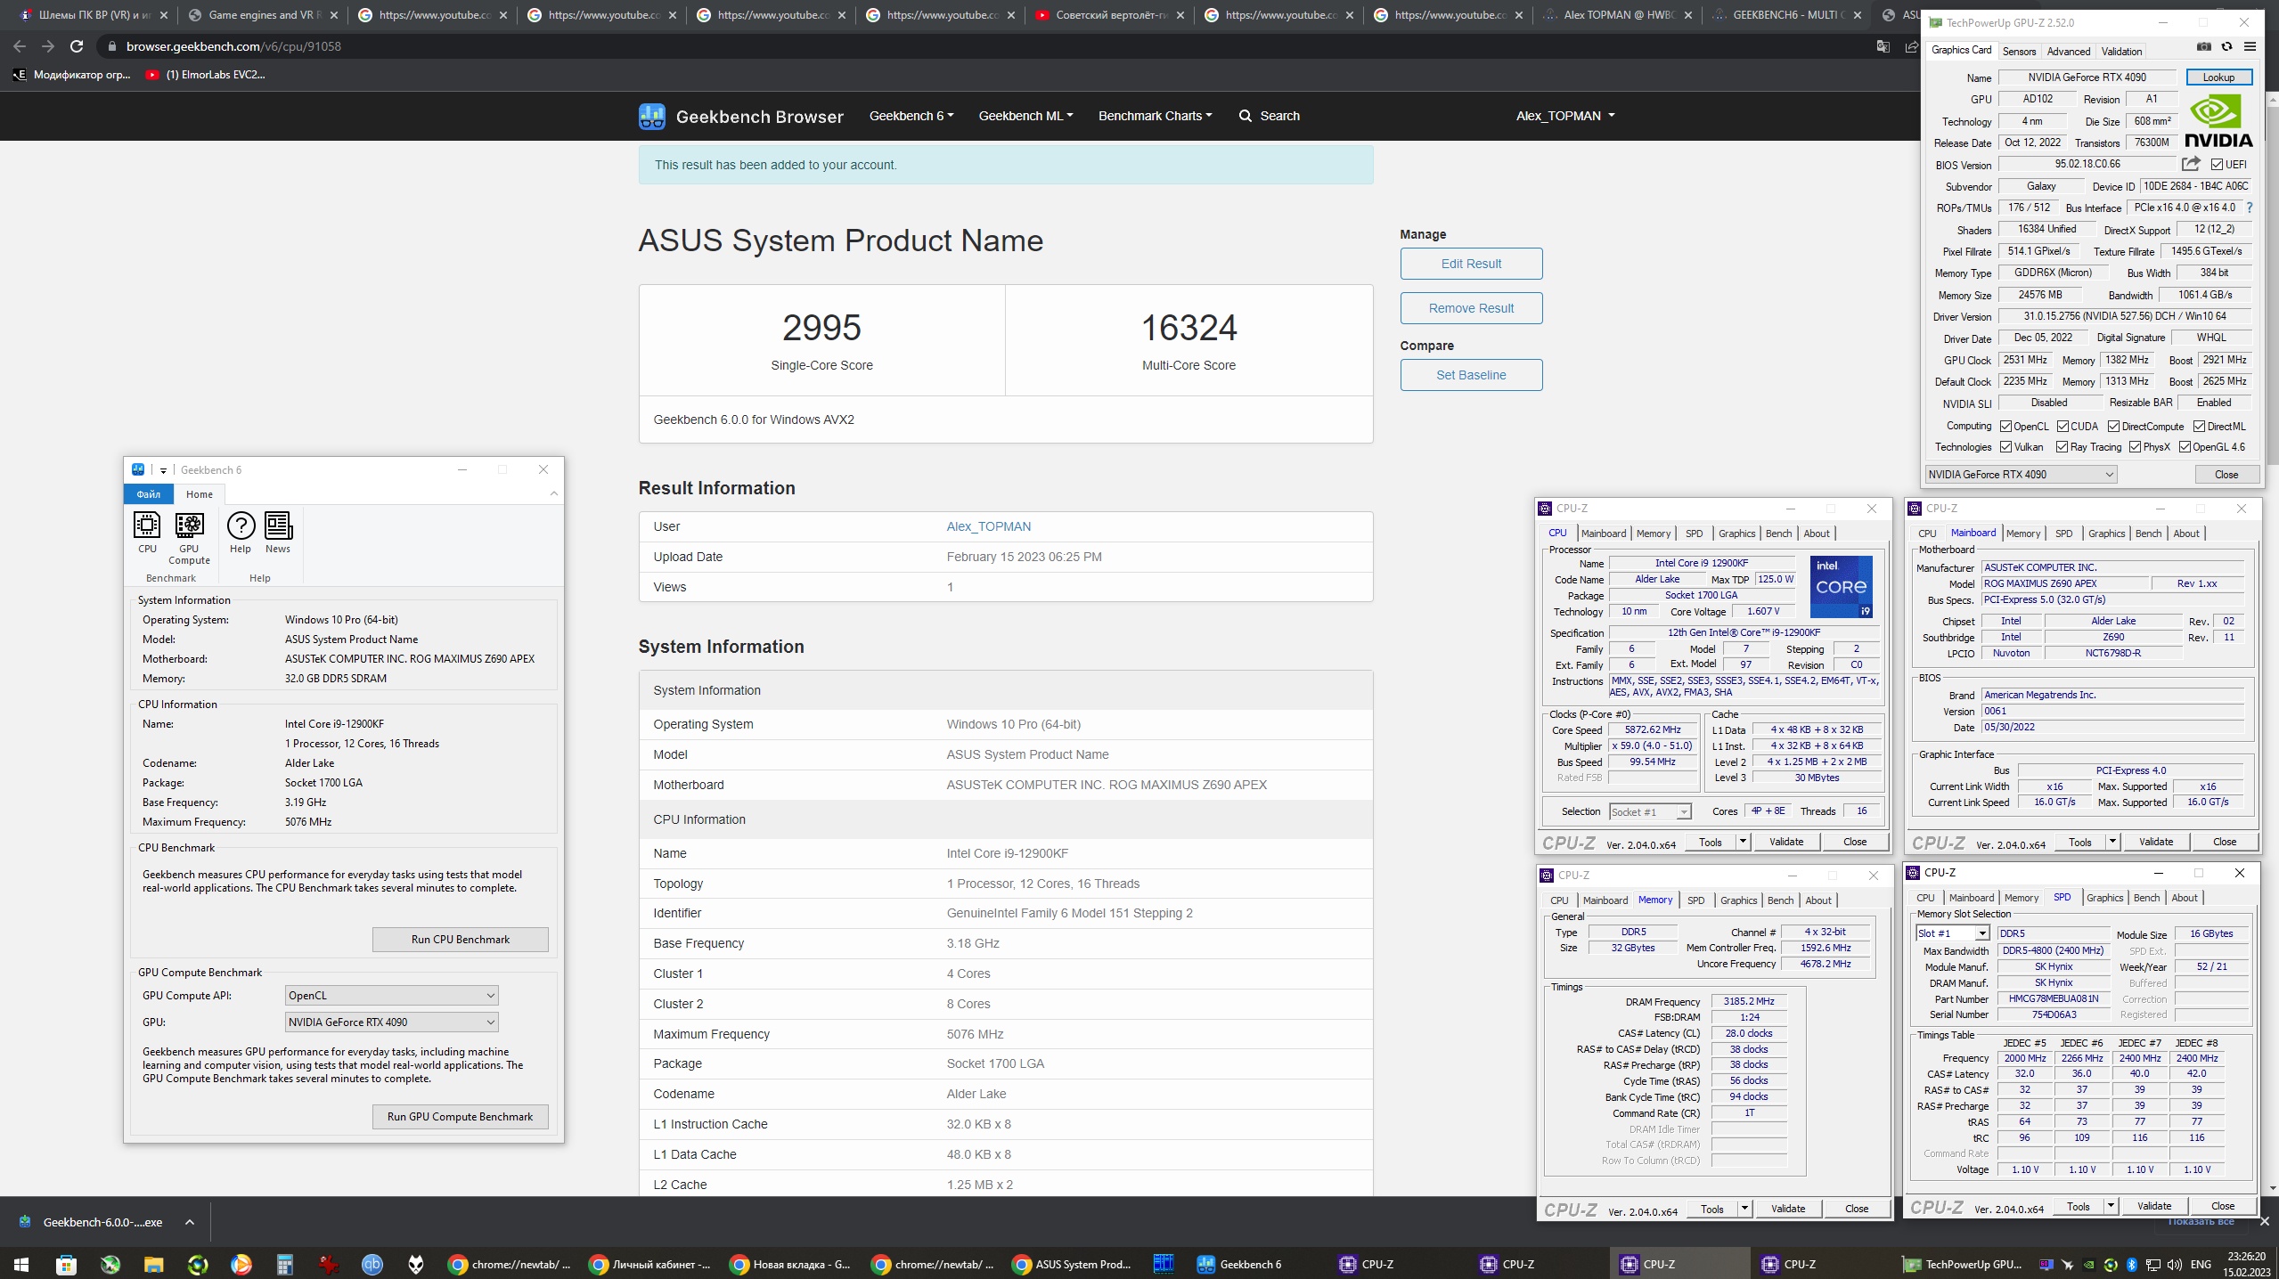Switch to TechPowerUp GPU-Z taskbar item
The height and width of the screenshot is (1279, 2279).
[x=1964, y=1264]
